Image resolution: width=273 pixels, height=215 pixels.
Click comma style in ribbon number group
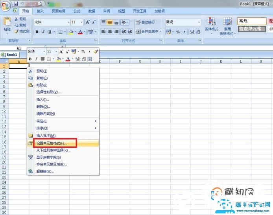(x=184, y=32)
